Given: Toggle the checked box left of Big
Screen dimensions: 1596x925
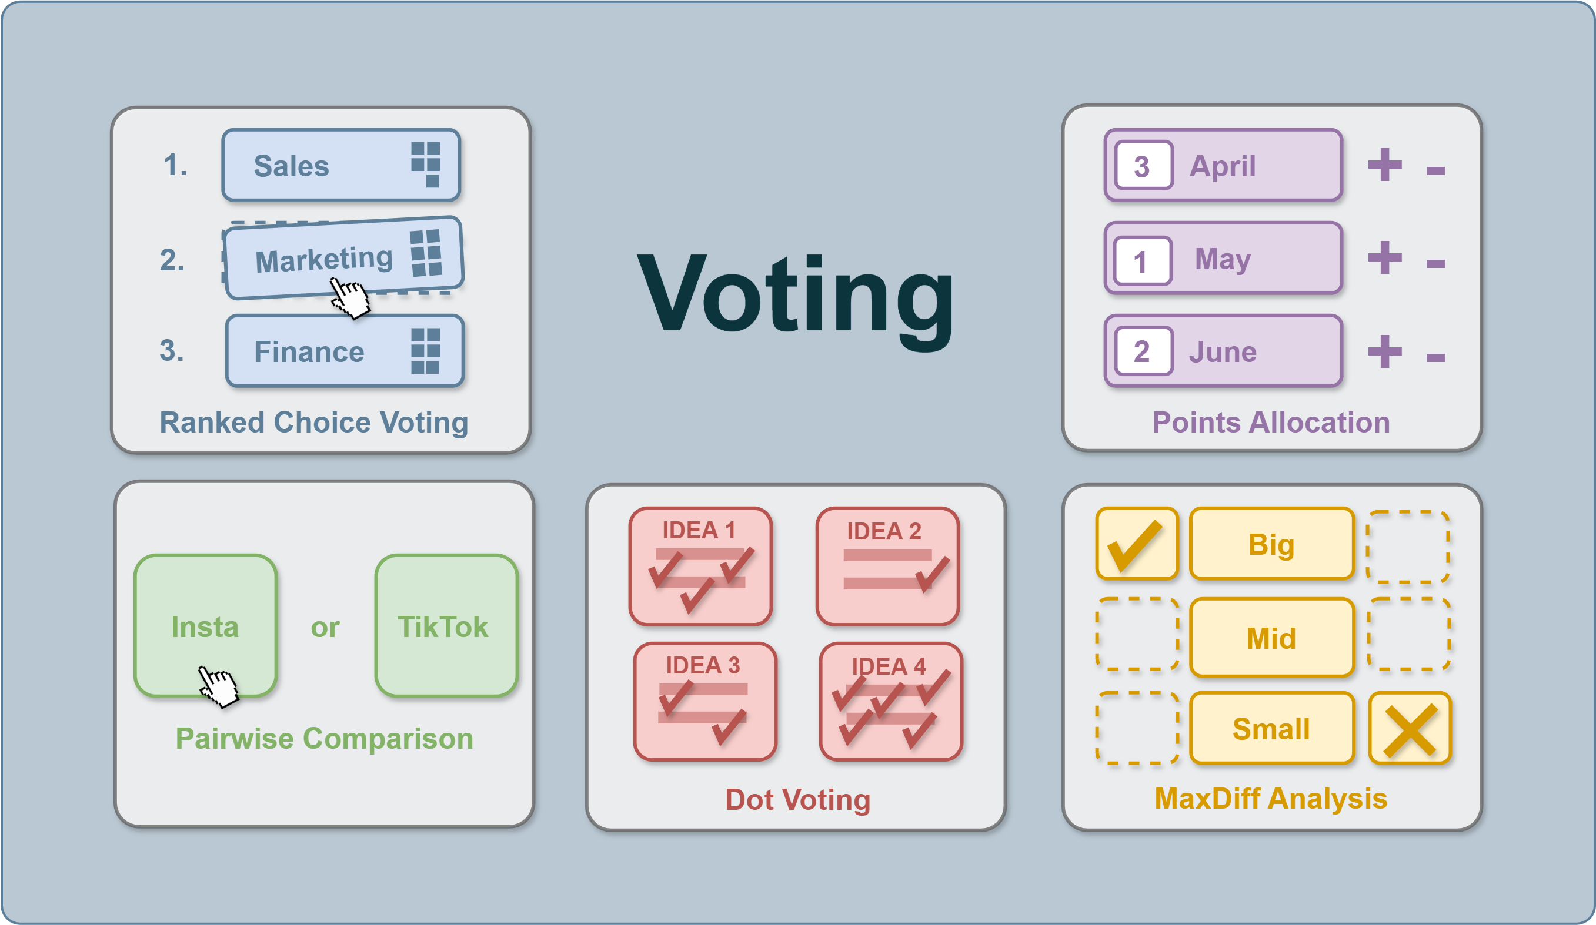Looking at the screenshot, I should [1137, 544].
